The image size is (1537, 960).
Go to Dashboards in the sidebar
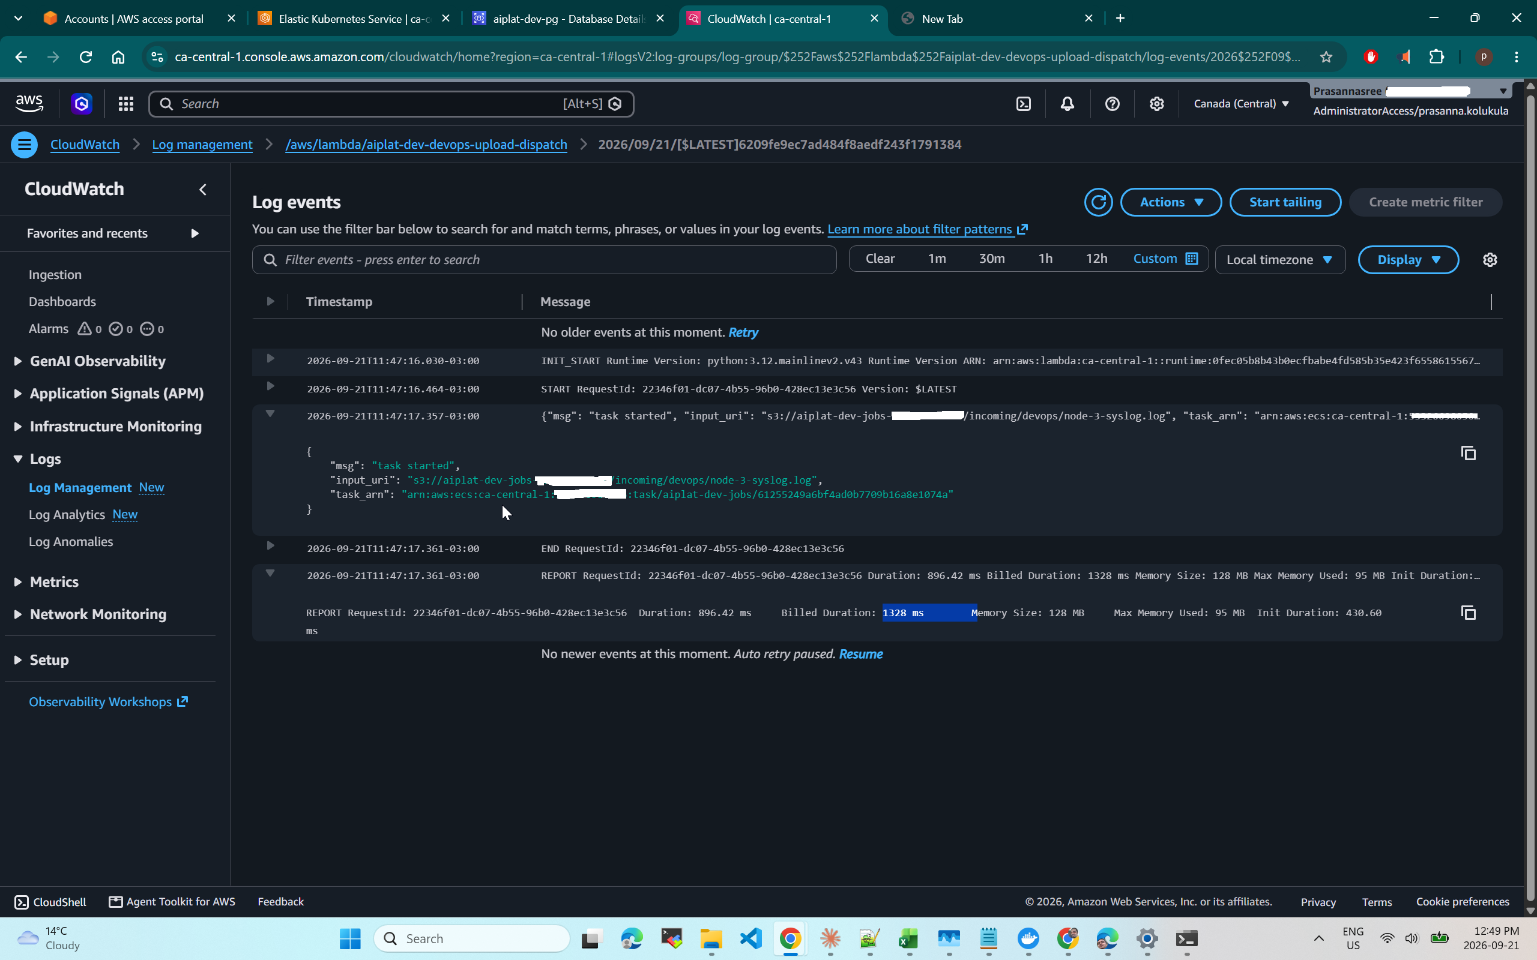click(x=62, y=302)
